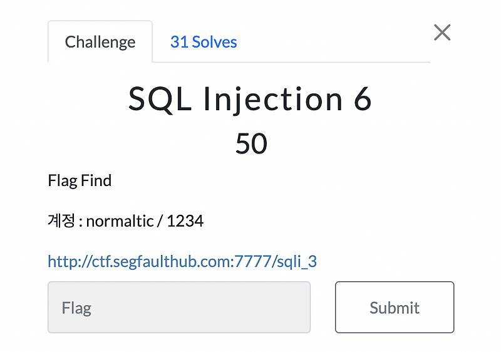
Task: Click the digit 6 in the title
Action: pos(363,99)
